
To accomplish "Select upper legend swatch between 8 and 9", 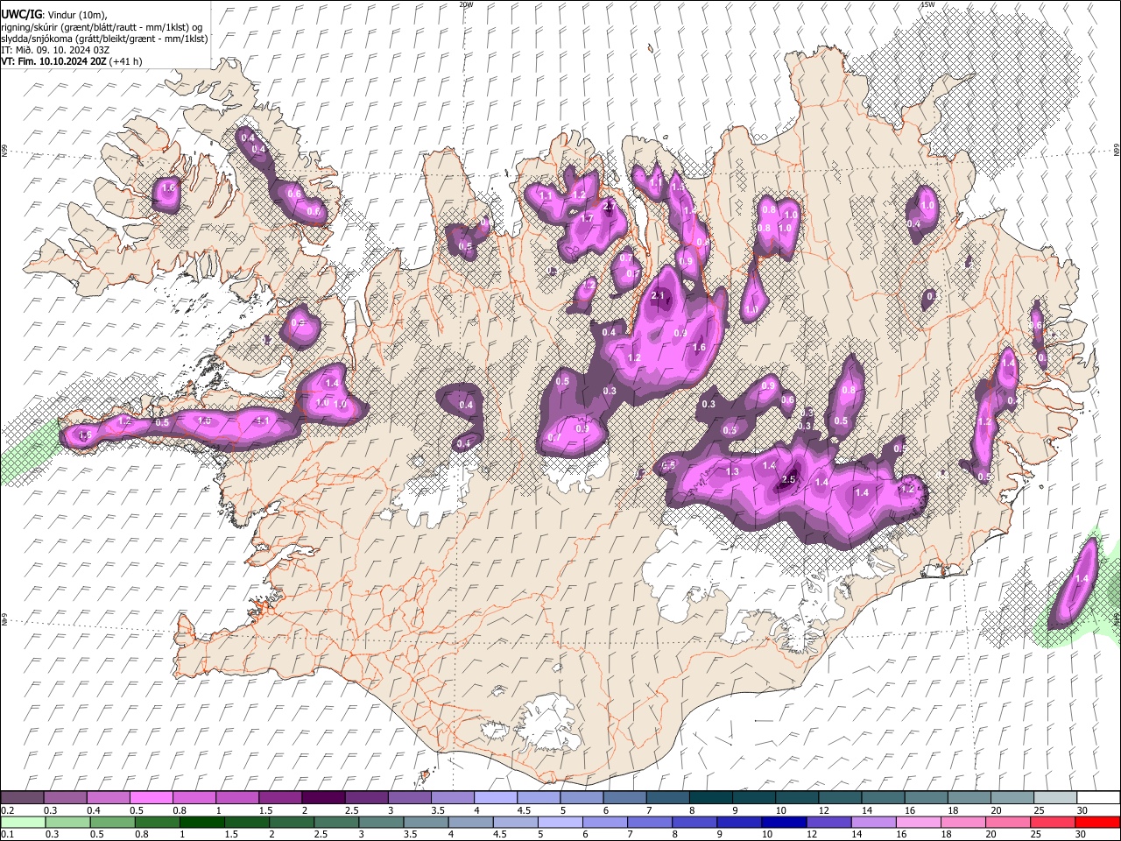I will tap(711, 798).
